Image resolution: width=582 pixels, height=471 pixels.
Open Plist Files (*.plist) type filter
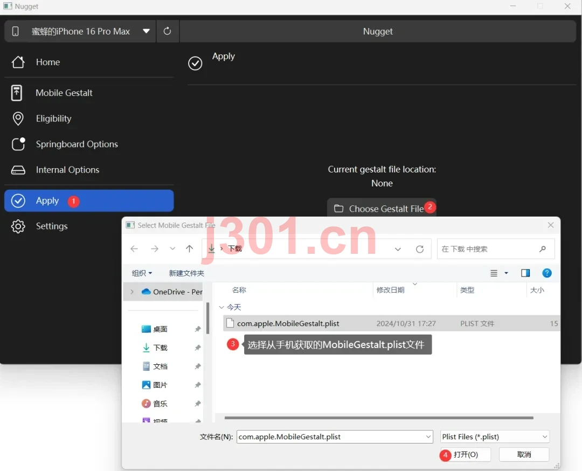click(495, 437)
